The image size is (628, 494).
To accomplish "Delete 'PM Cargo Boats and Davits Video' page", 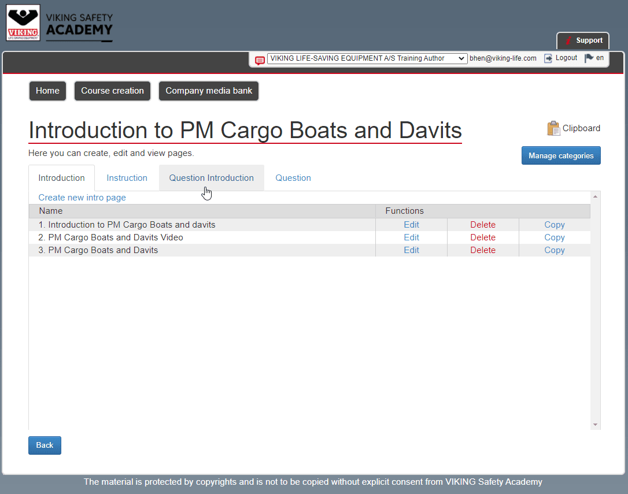I will (483, 237).
